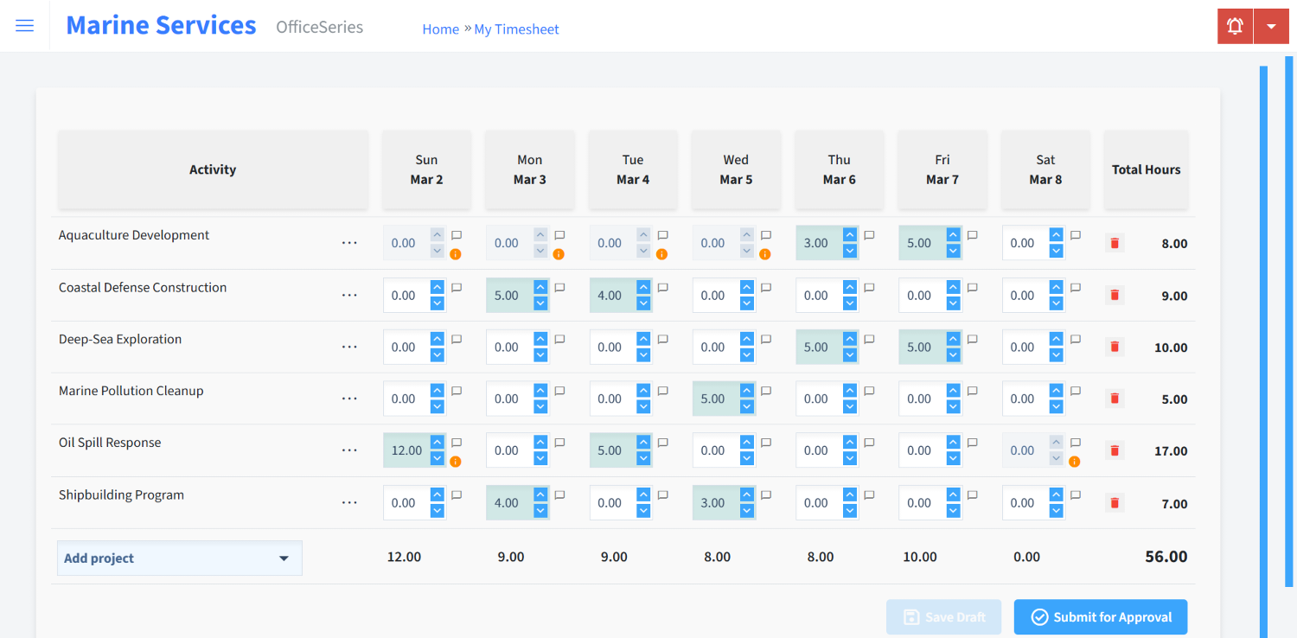Decrease Marine Pollution Cleanup Wednesday hours
Image resolution: width=1297 pixels, height=638 pixels.
tap(747, 406)
